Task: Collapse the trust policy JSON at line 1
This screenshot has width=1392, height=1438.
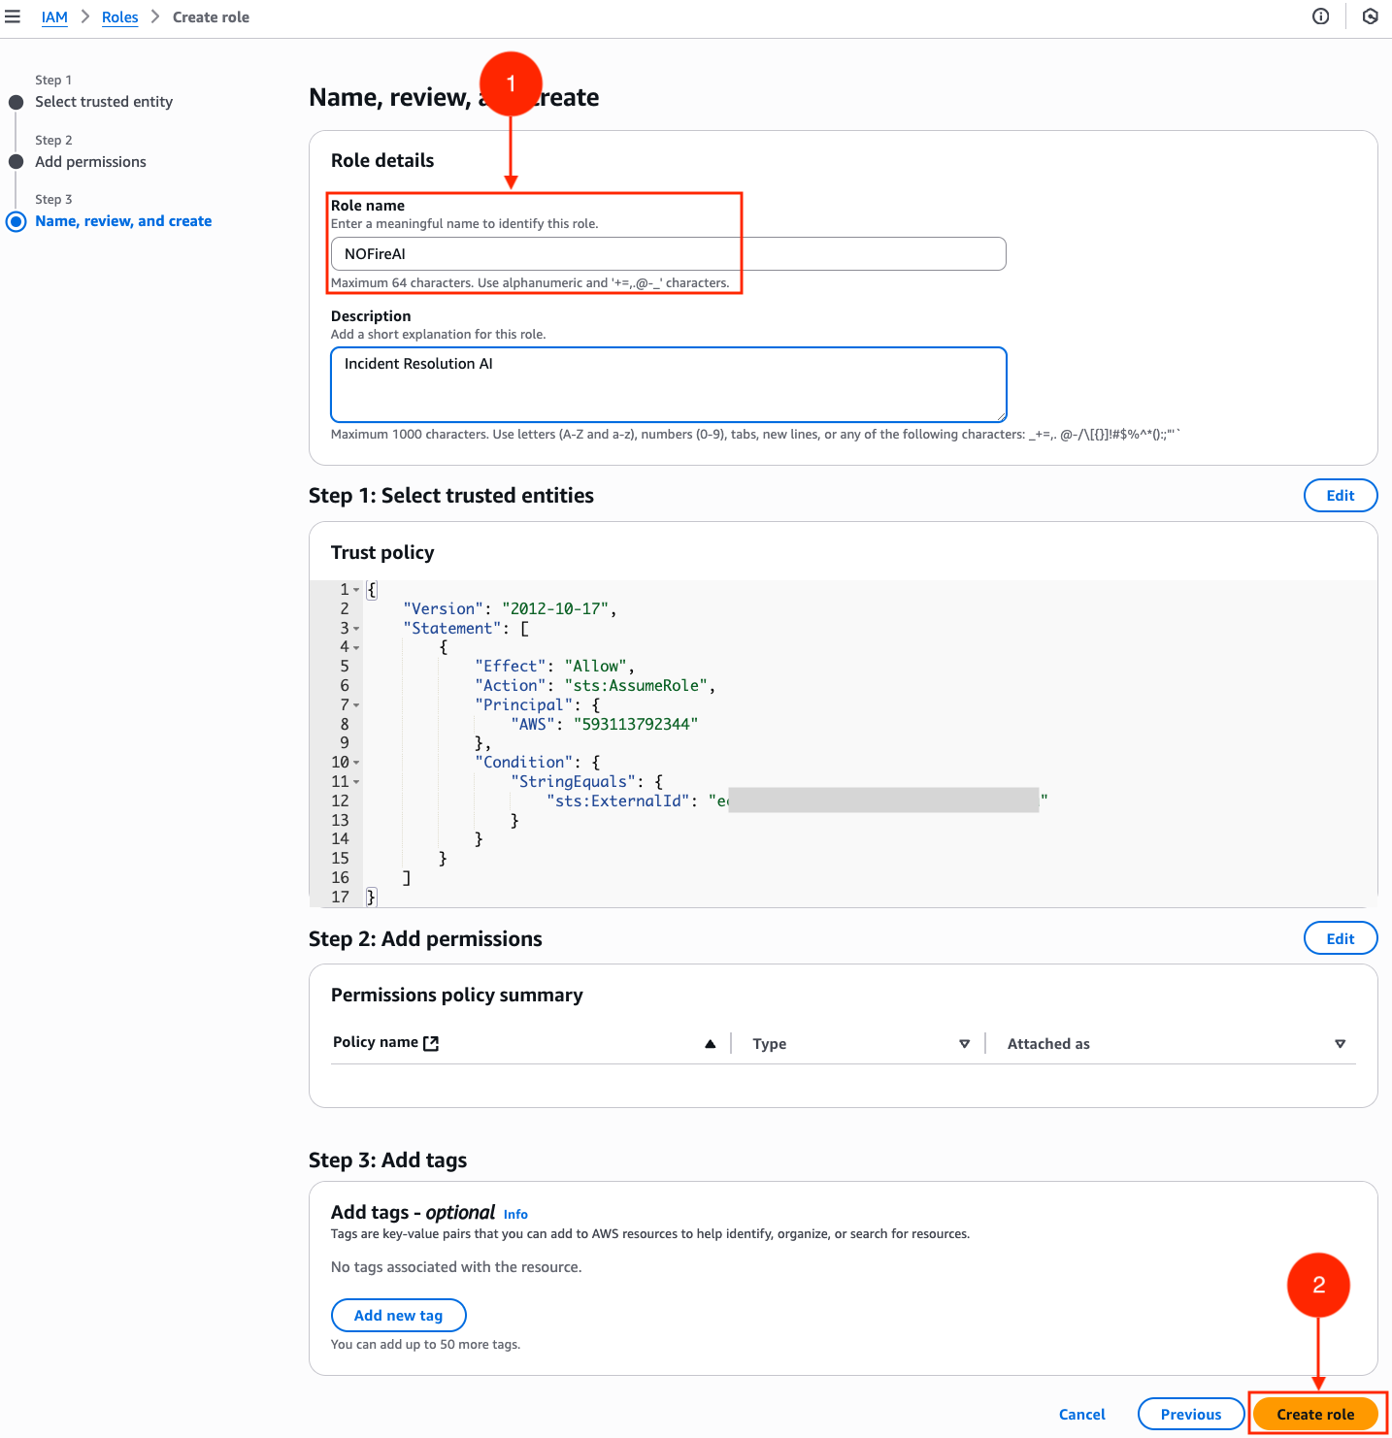Action: point(355,589)
